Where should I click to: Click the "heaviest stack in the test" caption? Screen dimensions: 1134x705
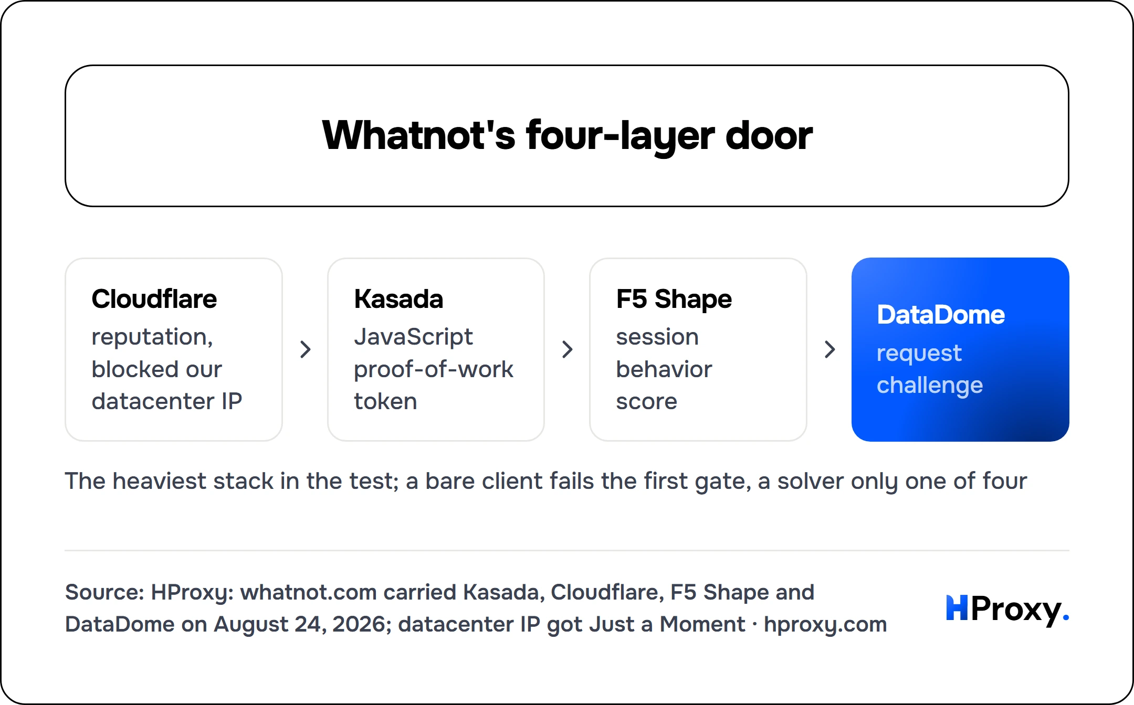click(x=545, y=482)
